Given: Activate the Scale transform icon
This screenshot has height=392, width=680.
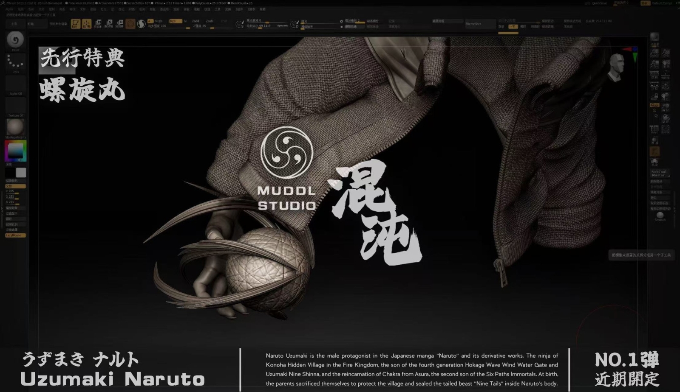Looking at the screenshot, I should click(x=109, y=24).
